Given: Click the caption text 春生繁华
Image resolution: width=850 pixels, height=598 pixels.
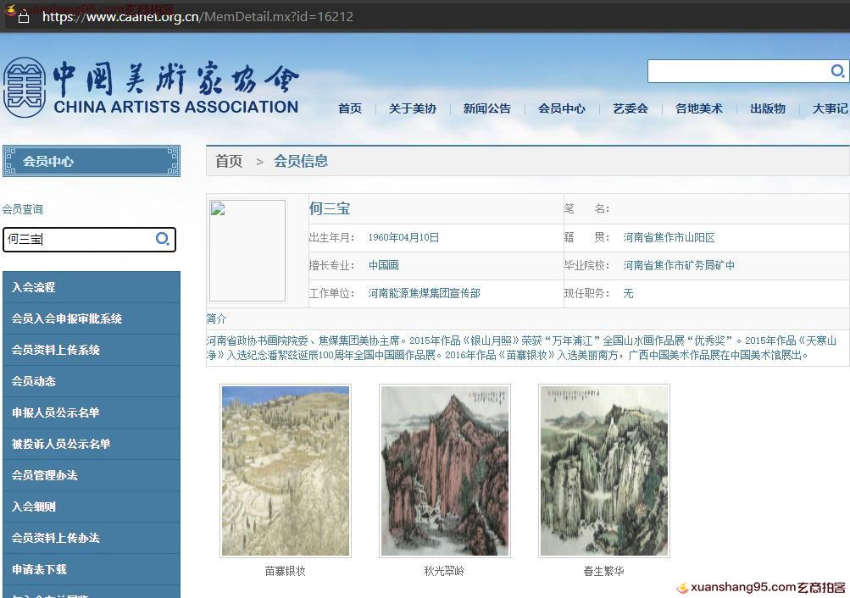Looking at the screenshot, I should coord(603,571).
